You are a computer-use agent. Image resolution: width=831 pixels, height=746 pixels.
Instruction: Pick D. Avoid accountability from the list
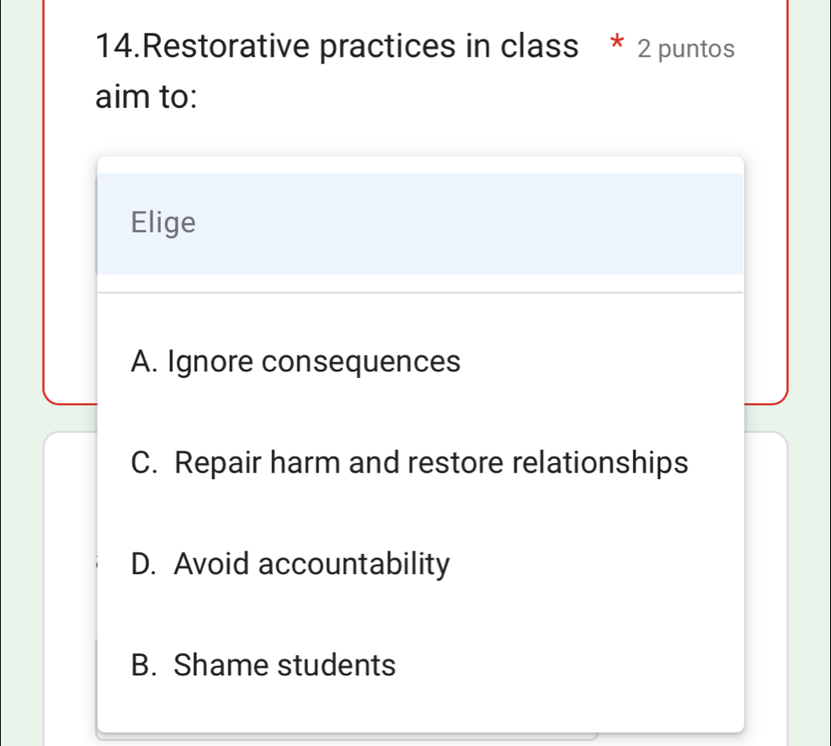point(291,564)
